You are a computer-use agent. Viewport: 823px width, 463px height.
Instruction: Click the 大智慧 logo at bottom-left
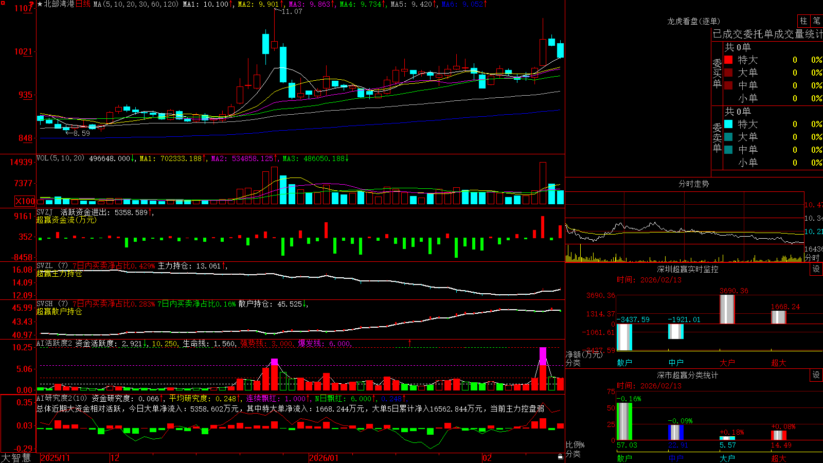point(16,457)
